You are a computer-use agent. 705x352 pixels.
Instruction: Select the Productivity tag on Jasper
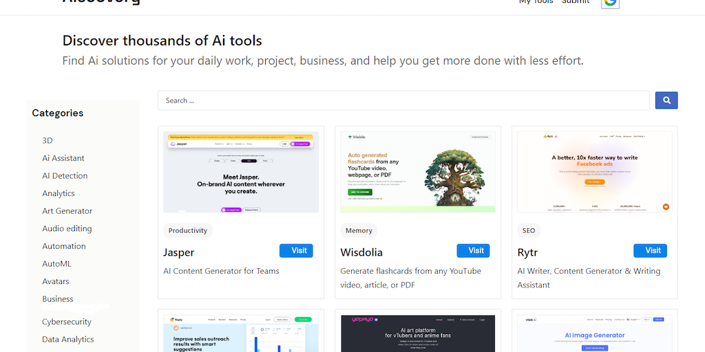tap(188, 230)
